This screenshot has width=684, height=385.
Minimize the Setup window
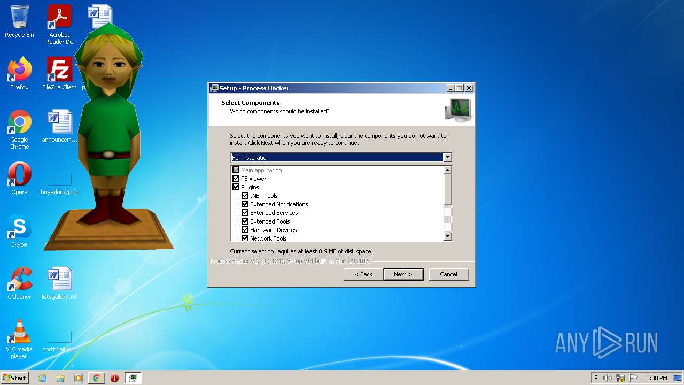(450, 88)
